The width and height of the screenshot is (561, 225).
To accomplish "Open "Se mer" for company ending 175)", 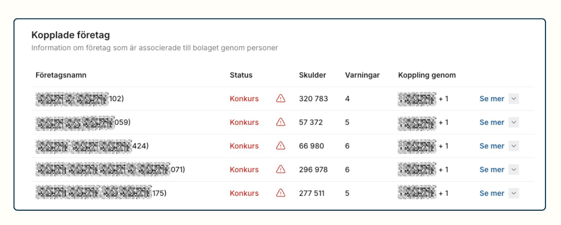I will click(x=492, y=193).
